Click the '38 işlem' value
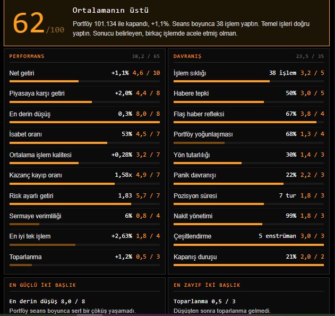335x316 pixels. [x=282, y=73]
